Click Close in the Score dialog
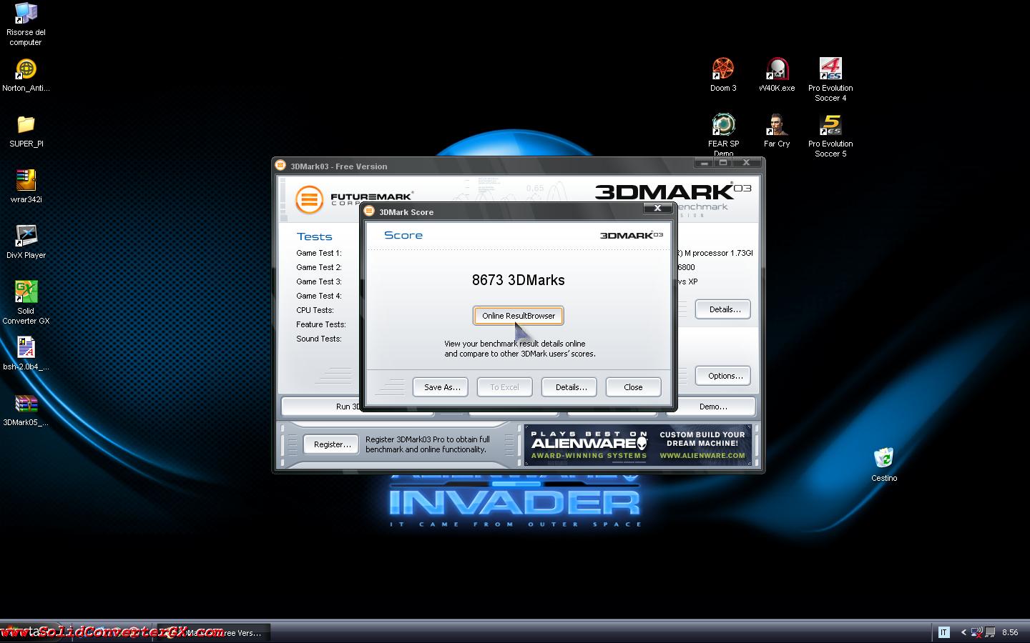The image size is (1030, 643). click(x=633, y=387)
